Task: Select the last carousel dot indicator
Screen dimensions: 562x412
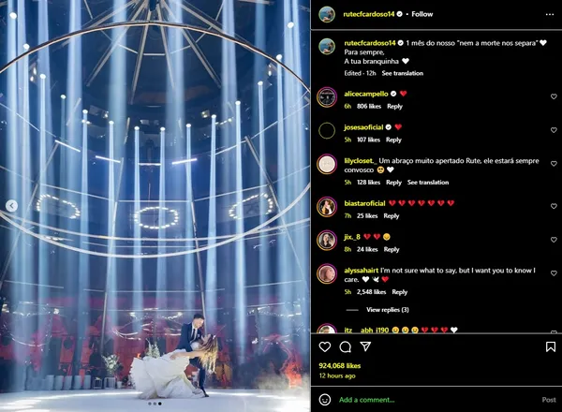Action: coord(160,404)
